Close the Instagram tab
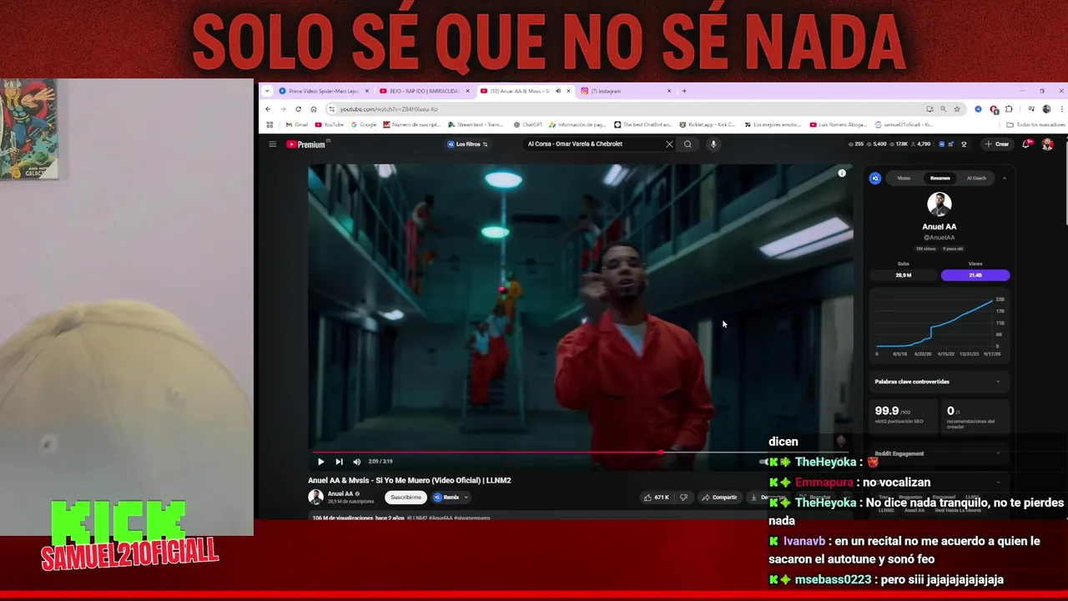The width and height of the screenshot is (1068, 601). 669,91
